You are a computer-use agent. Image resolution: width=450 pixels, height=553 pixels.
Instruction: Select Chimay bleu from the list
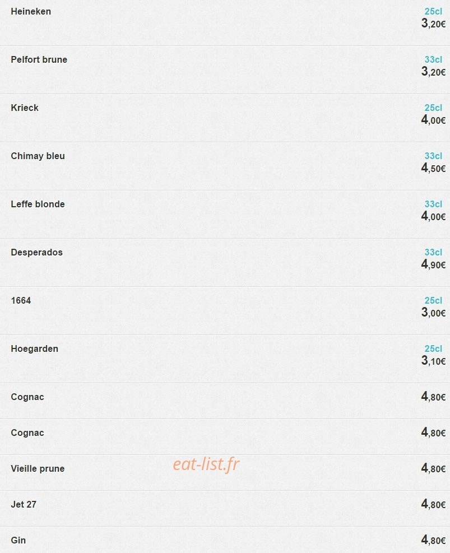pos(38,156)
